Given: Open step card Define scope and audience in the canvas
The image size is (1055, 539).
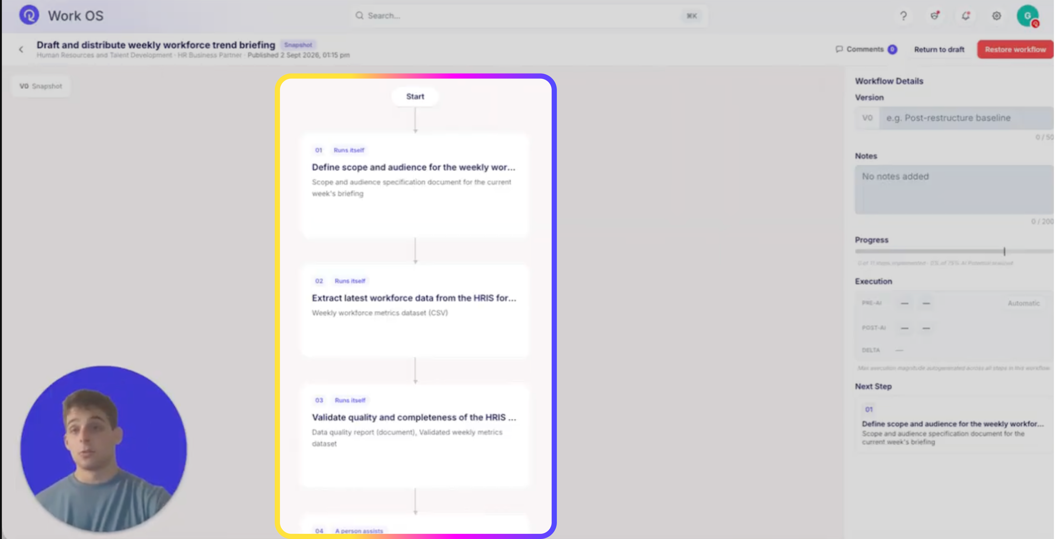Looking at the screenshot, I should [415, 185].
